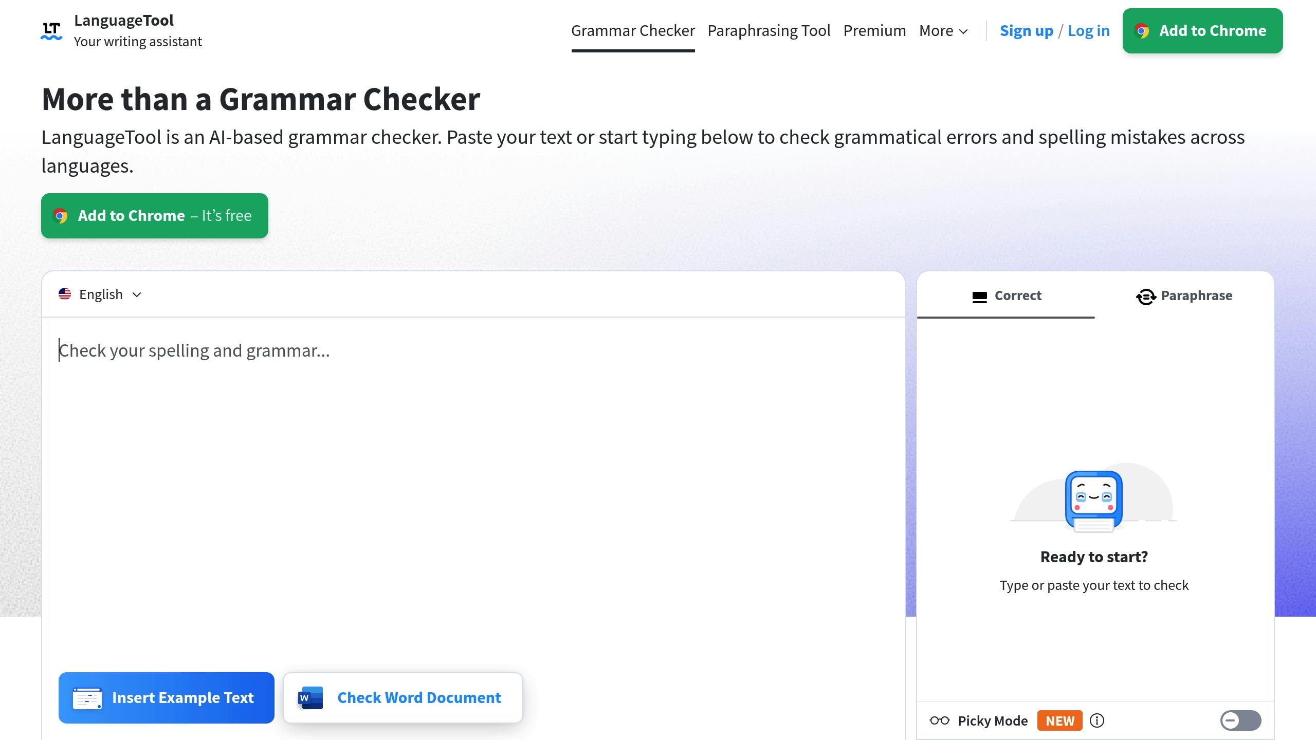Screen dimensions: 1316x740
Task: Open Paraphrasing Tool in navigation
Action: [x=769, y=31]
